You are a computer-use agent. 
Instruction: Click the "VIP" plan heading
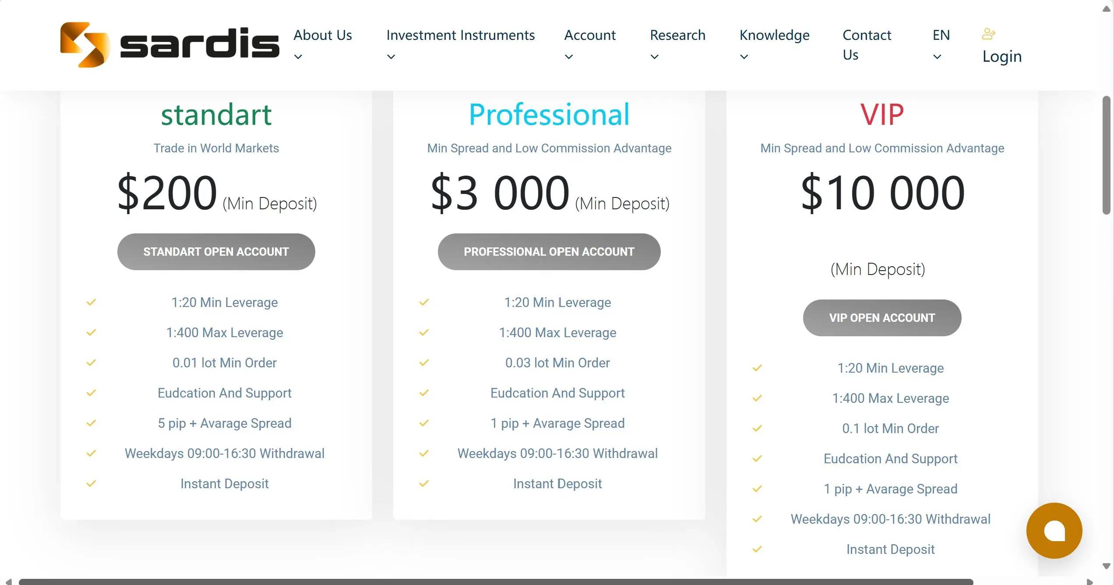click(x=882, y=115)
